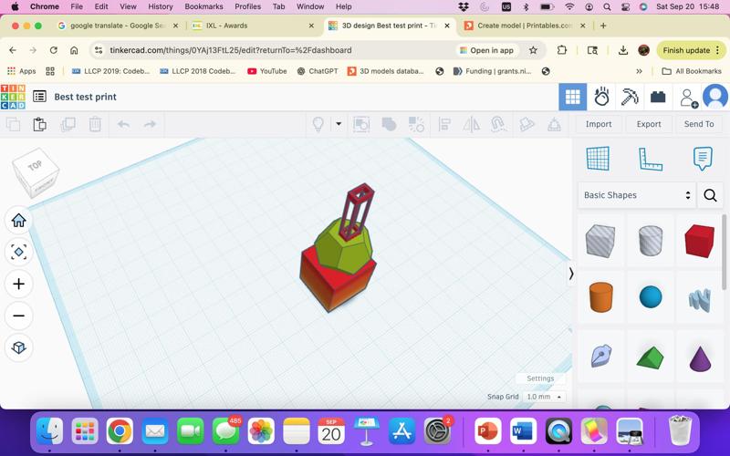Expand the Basic Shapes dropdown
The width and height of the screenshot is (730, 456).
[x=637, y=195]
